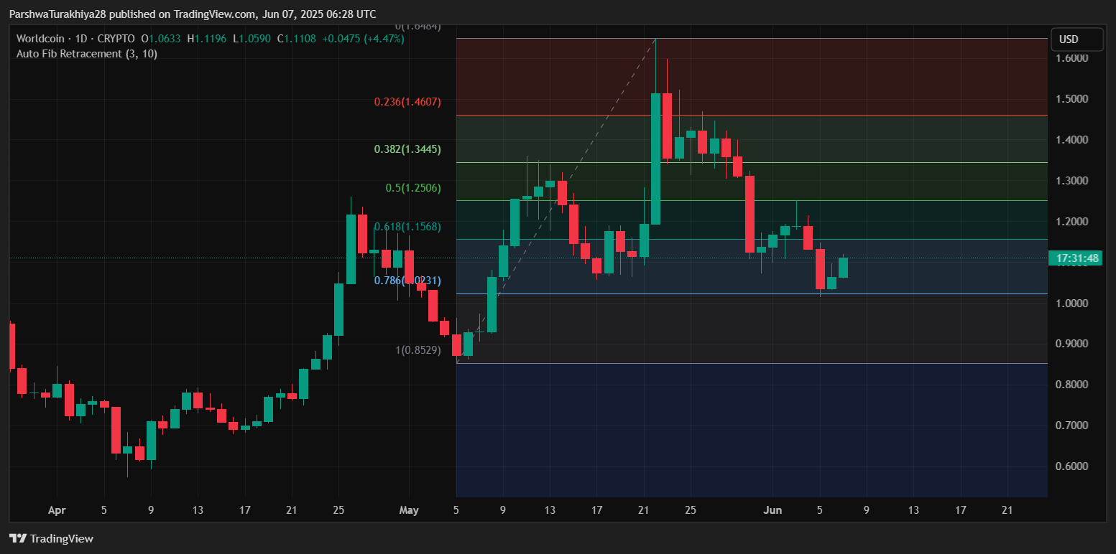Select the 0.382(1.3445) Fib level label
Viewport: 1116px width, 554px height.
tap(407, 149)
